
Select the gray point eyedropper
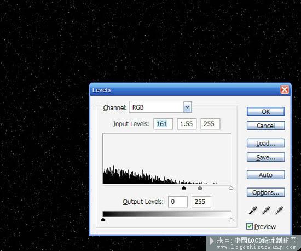click(x=266, y=210)
